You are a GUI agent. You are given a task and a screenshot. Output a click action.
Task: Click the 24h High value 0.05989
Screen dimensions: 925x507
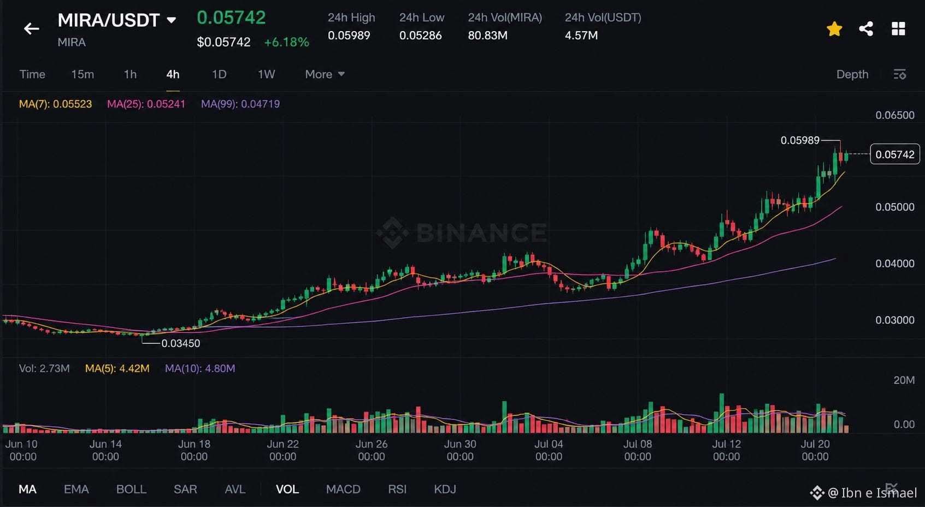coord(349,35)
